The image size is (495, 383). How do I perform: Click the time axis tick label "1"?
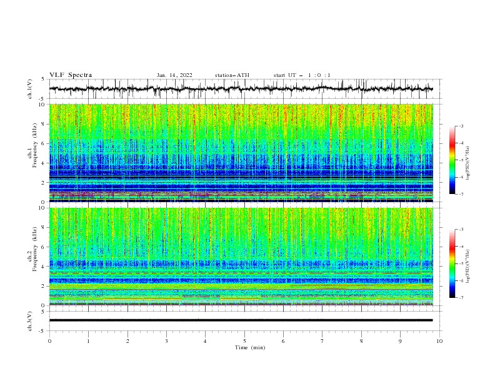88,341
